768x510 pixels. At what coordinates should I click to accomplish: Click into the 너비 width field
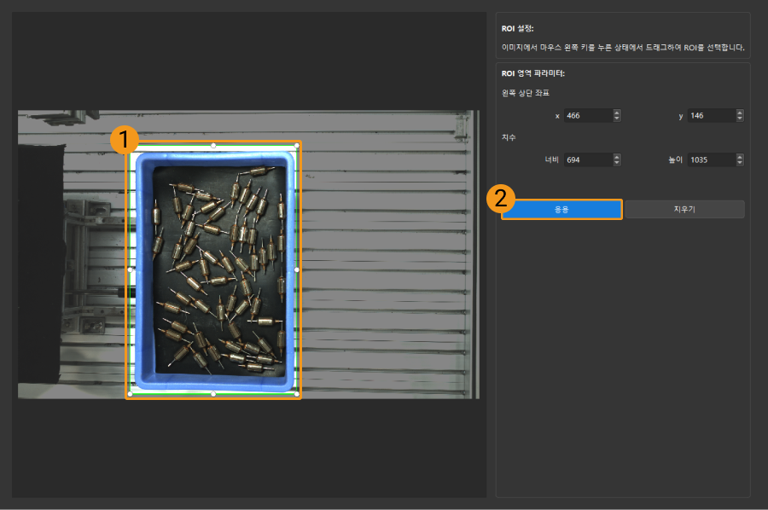click(x=586, y=159)
